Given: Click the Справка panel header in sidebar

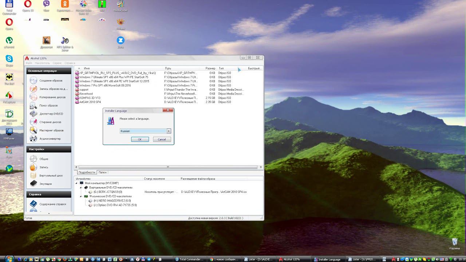Looking at the screenshot, I should pyautogui.click(x=49, y=194).
